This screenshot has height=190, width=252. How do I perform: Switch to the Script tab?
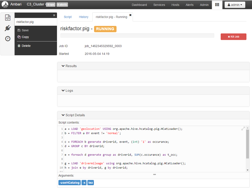[x=68, y=17]
